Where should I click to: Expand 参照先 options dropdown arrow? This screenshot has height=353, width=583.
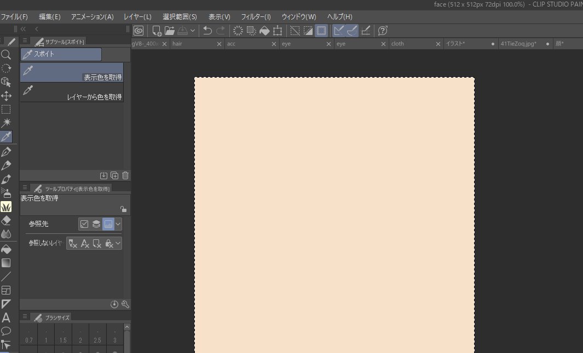pos(118,224)
